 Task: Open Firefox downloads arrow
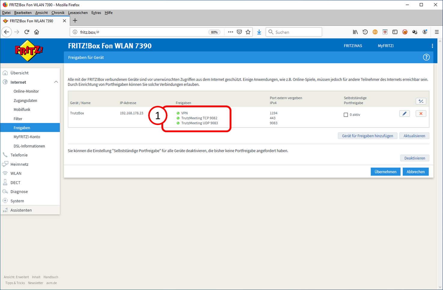click(259, 32)
